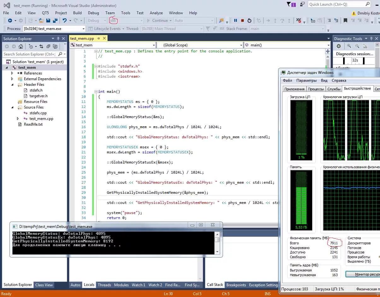Screen dimensions: 380x297
Task: Stop debugging with the red square button
Action: (243, 21)
